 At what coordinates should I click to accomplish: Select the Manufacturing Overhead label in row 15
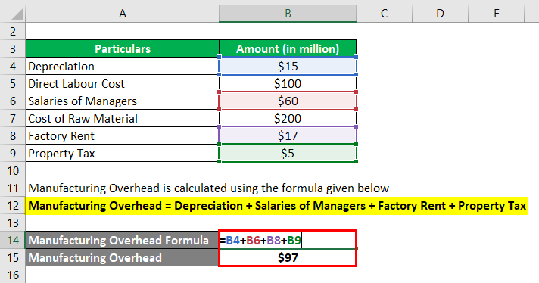tap(123, 257)
